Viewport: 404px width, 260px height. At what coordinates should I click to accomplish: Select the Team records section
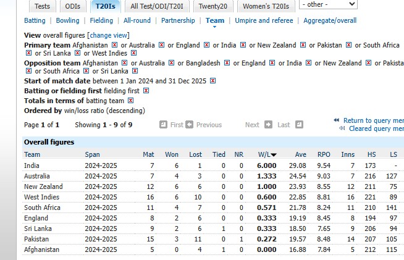215,20
